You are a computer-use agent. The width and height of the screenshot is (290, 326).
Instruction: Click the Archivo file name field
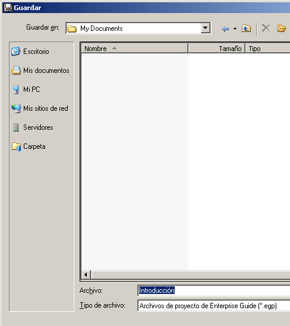(x=214, y=290)
